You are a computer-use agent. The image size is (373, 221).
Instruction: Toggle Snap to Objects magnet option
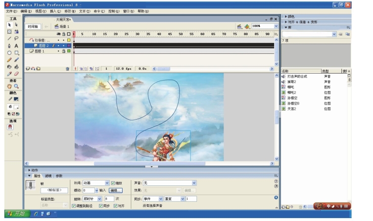[10, 127]
